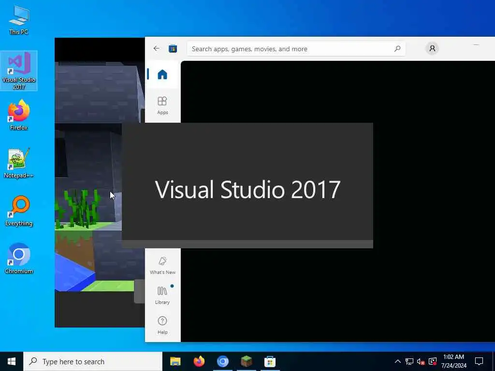Open the clock and calendar flyout
This screenshot has height=371, width=495.
tap(453, 361)
